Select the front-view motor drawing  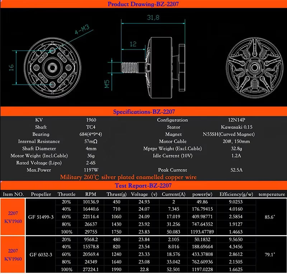[x=53, y=67]
